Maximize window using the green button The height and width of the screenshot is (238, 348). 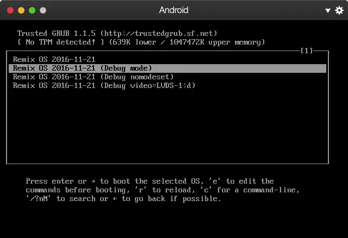(x=32, y=10)
